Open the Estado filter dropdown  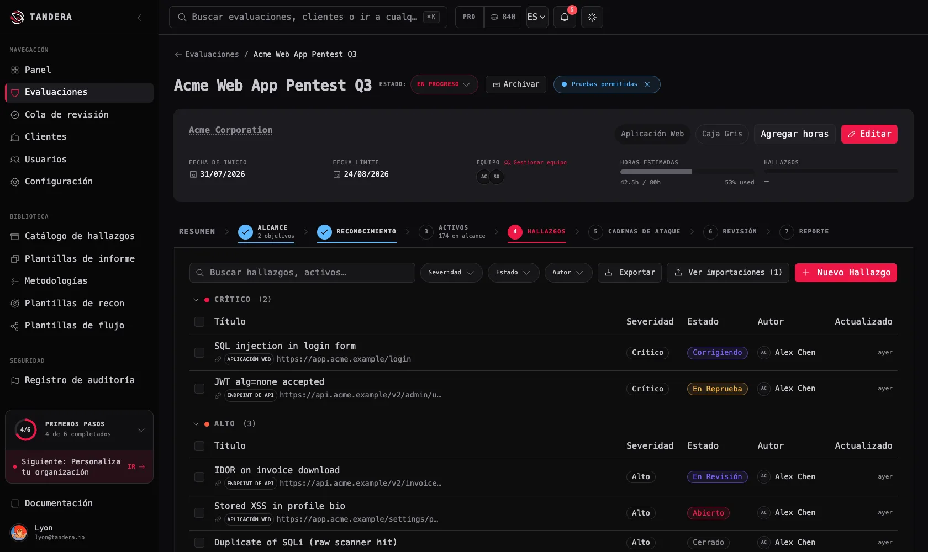[x=513, y=273]
